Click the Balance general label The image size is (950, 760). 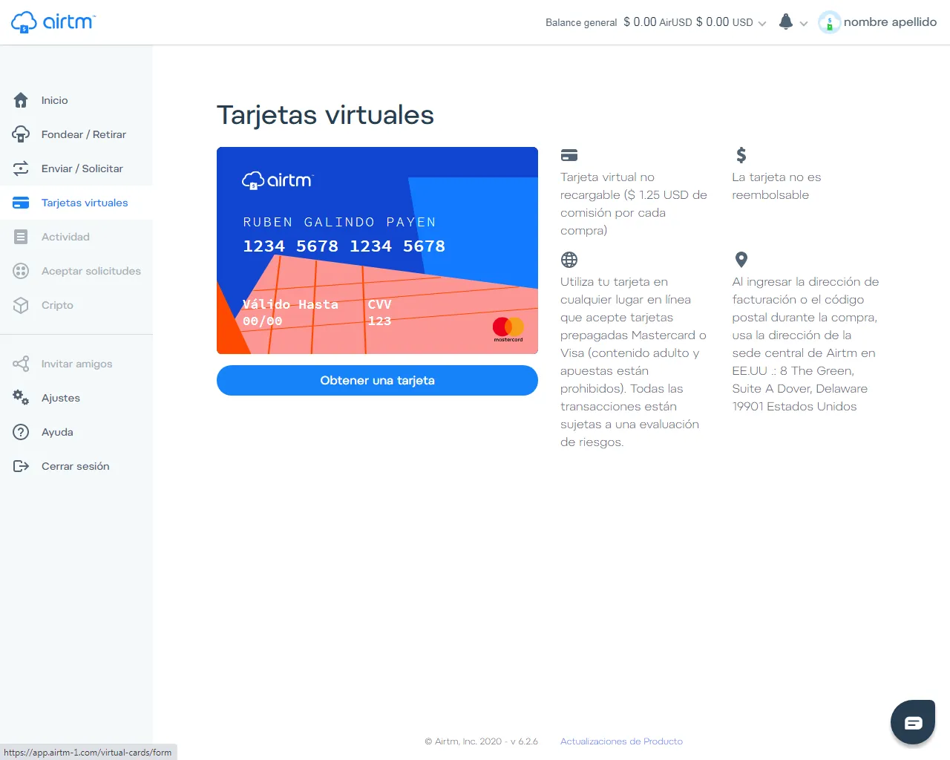coord(581,23)
